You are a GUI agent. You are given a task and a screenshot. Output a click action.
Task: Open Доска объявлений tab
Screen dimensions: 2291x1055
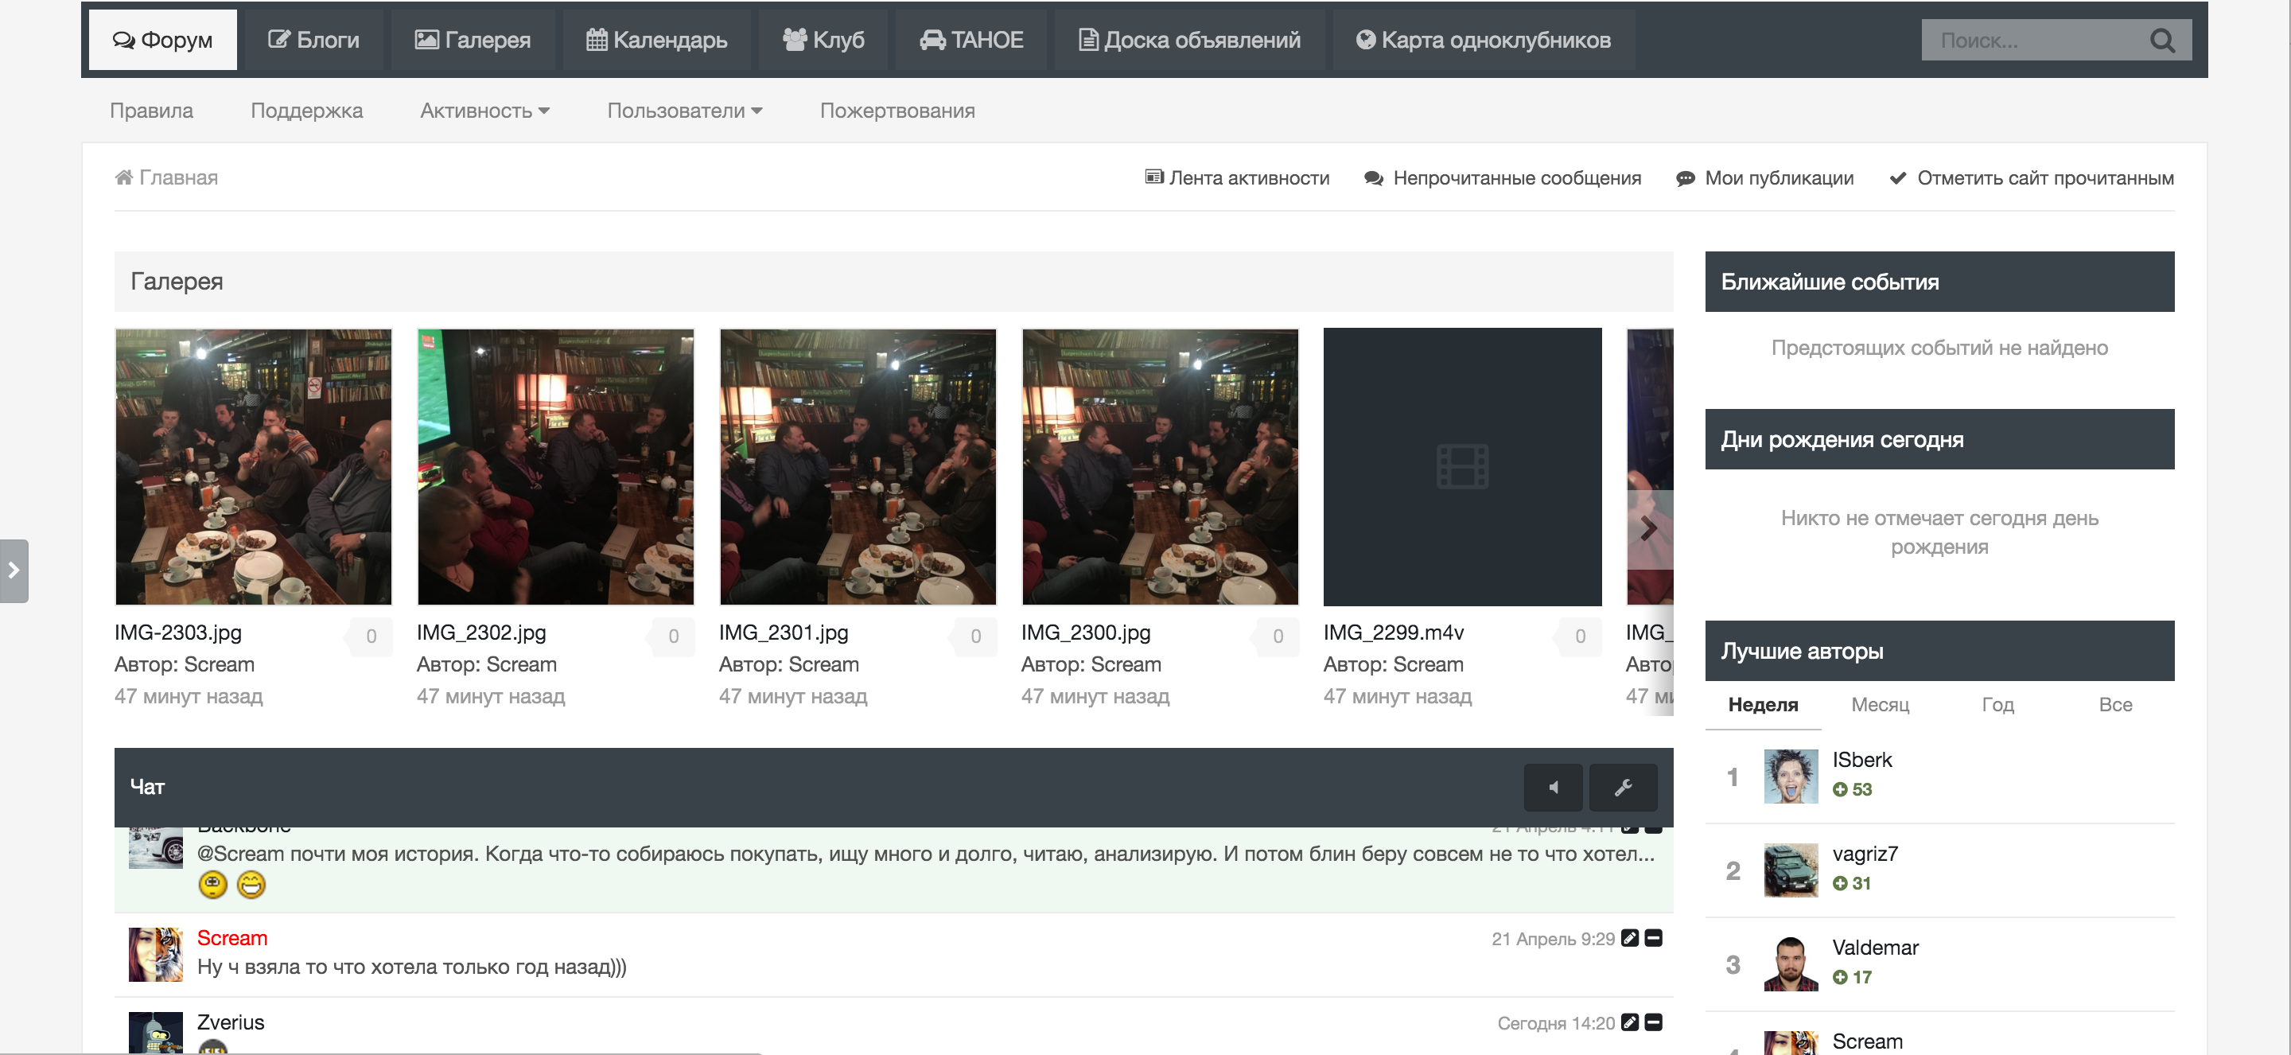1189,40
